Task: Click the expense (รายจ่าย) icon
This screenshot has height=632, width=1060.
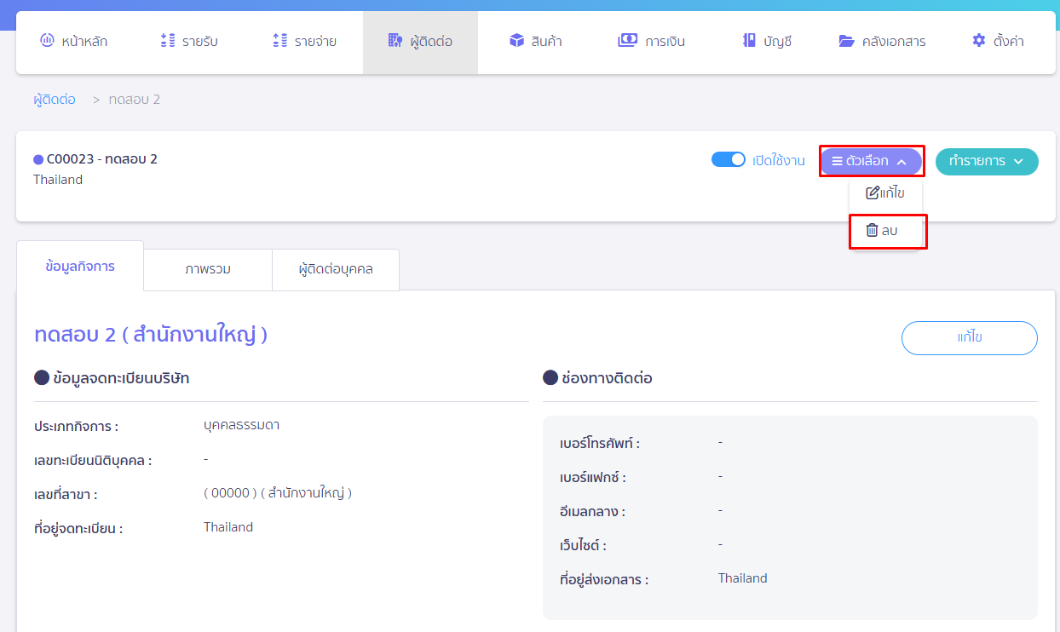Action: (280, 41)
